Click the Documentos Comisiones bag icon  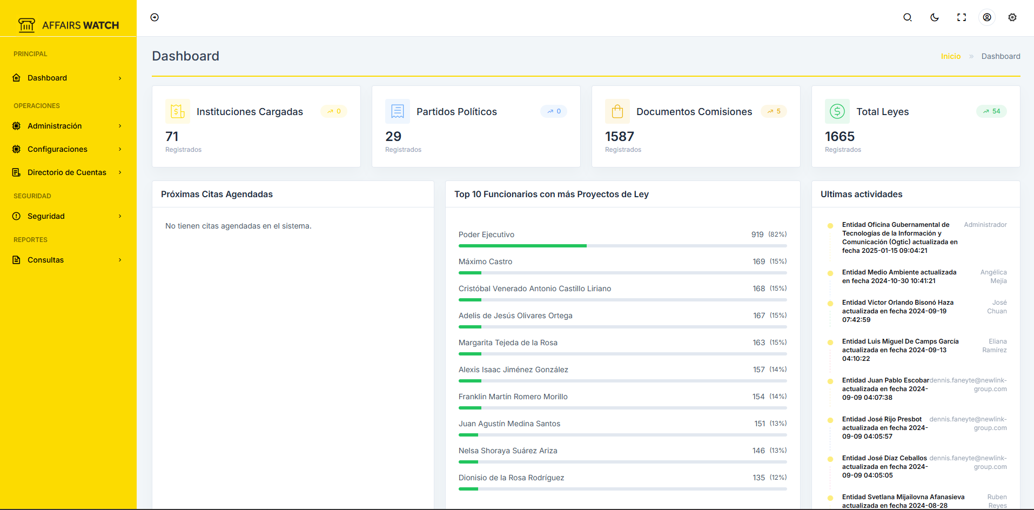617,111
